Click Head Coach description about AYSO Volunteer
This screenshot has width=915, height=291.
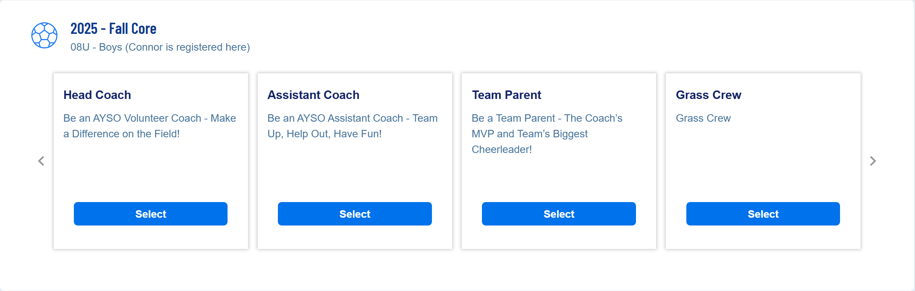(150, 126)
